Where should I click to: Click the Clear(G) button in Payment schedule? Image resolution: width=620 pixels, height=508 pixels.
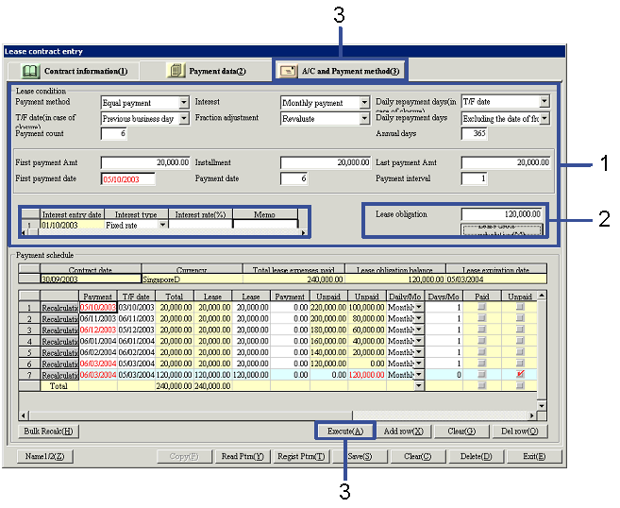pyautogui.click(x=461, y=432)
